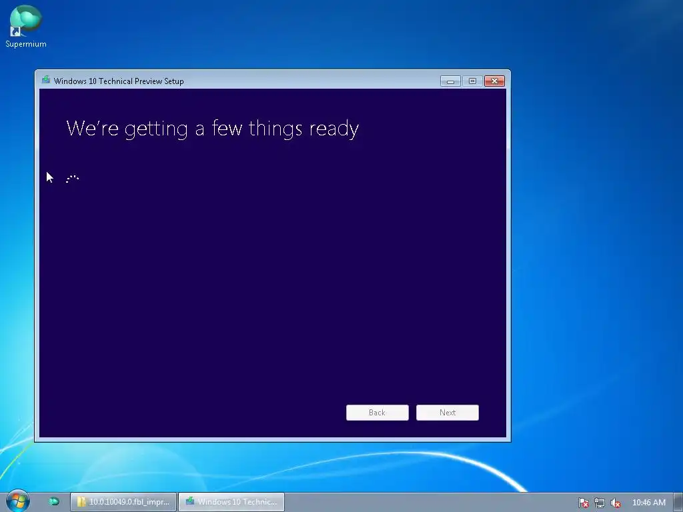The width and height of the screenshot is (683, 512).
Task: Open the clock showing 10:46 AM
Action: click(x=648, y=503)
